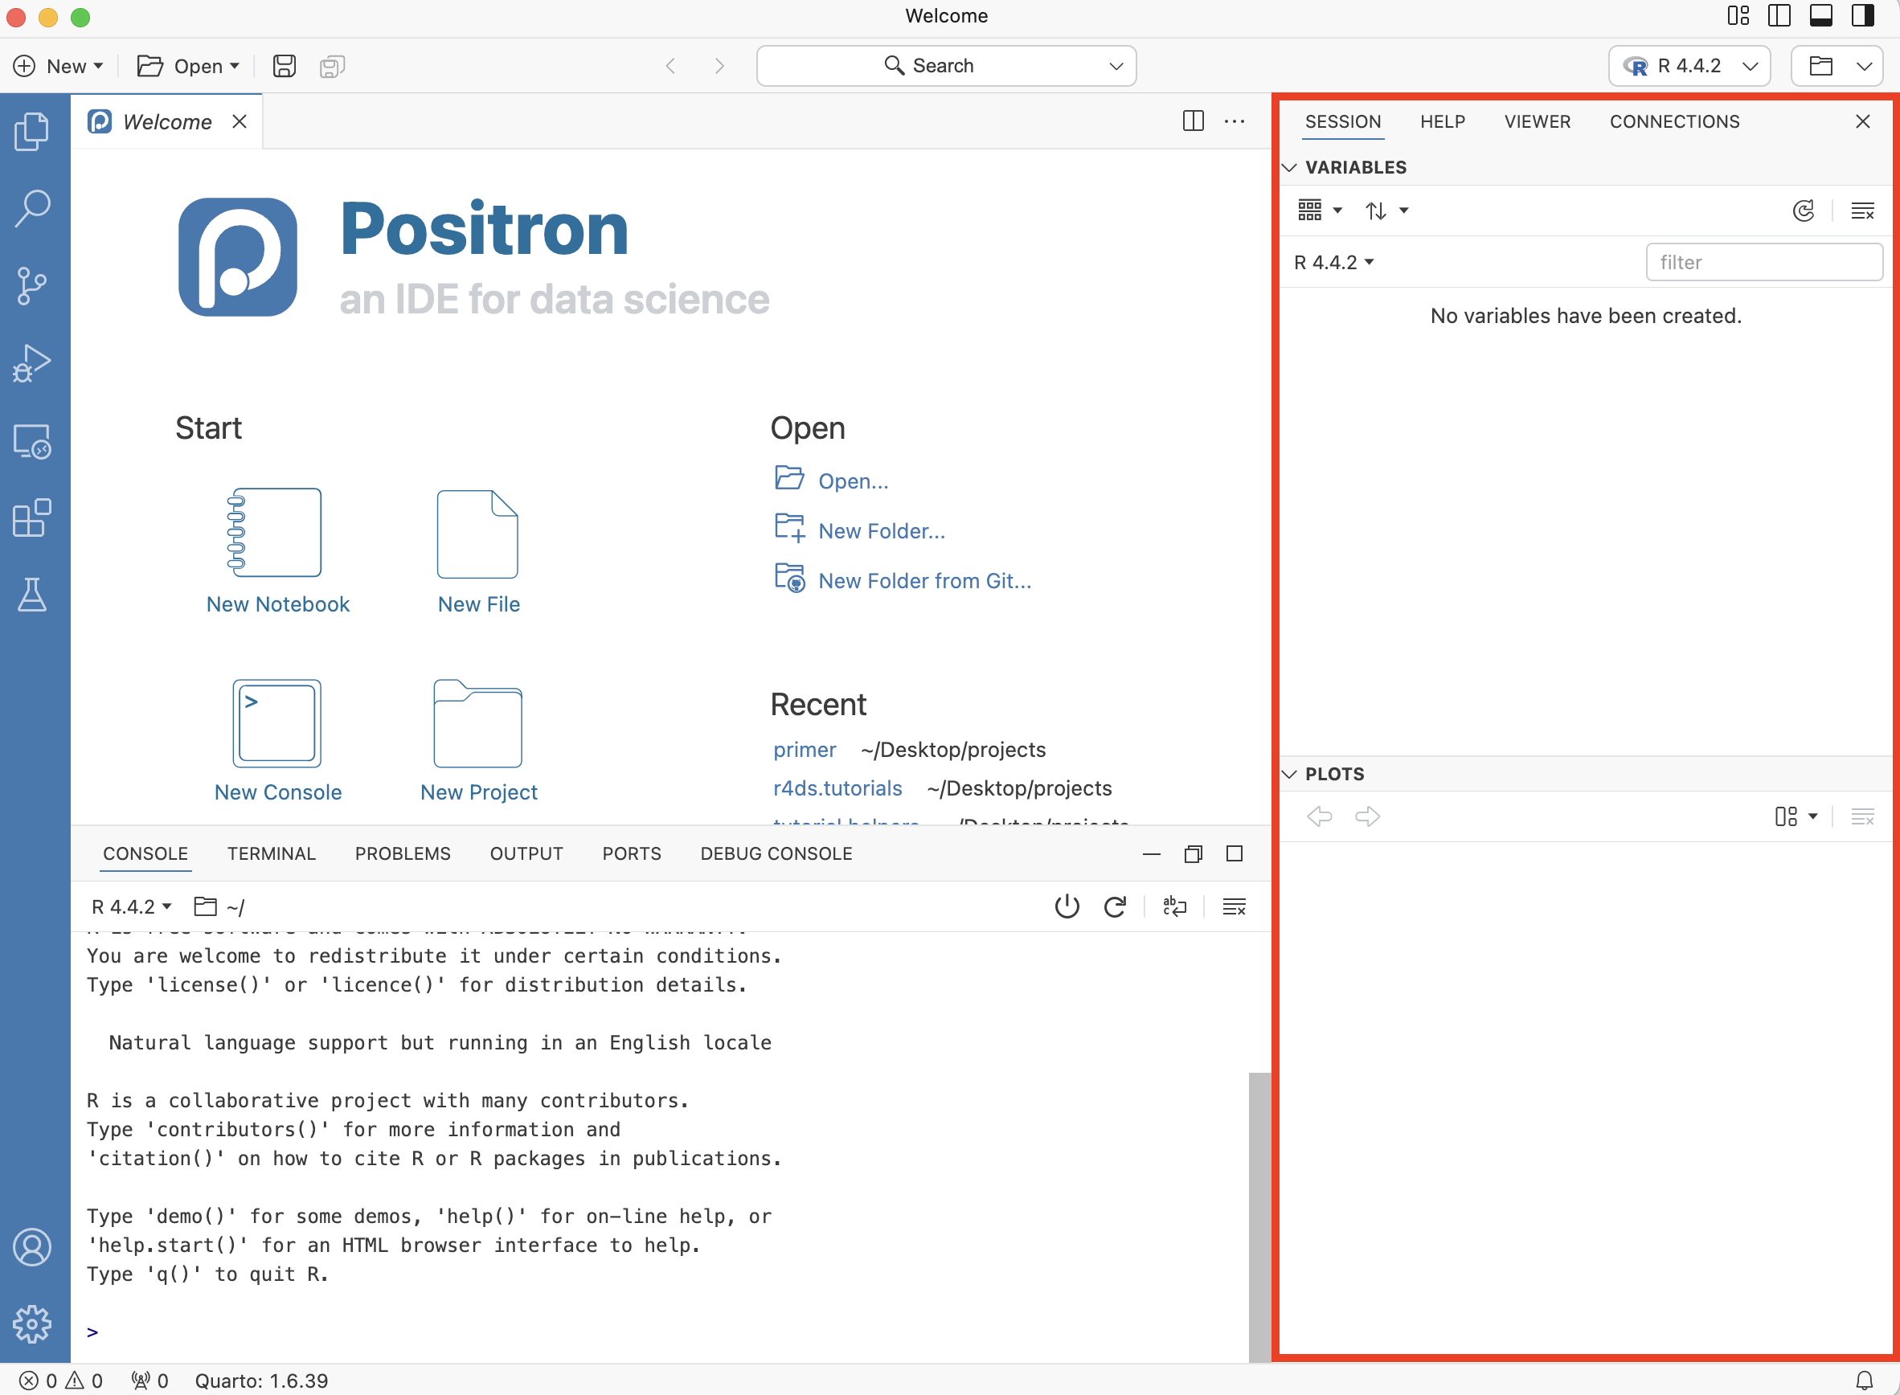1900x1395 pixels.
Task: Open the Run and Debug view
Action: (x=32, y=363)
